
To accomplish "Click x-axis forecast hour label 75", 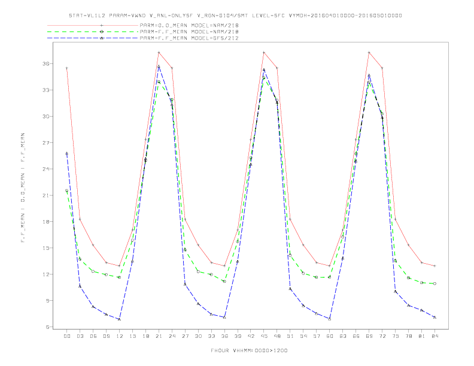I will (396, 336).
